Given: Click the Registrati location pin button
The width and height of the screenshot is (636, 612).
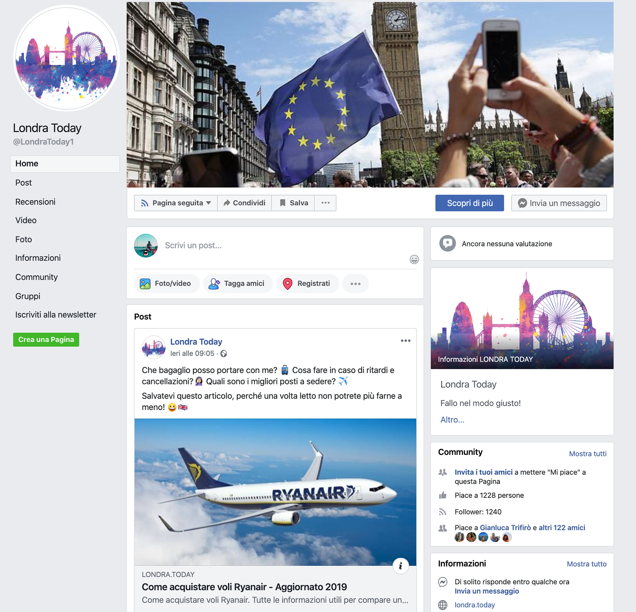Looking at the screenshot, I should coord(307,283).
